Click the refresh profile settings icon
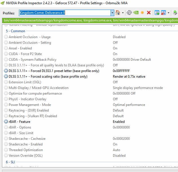Viewport: 178px width, 172px height. pos(129,13)
